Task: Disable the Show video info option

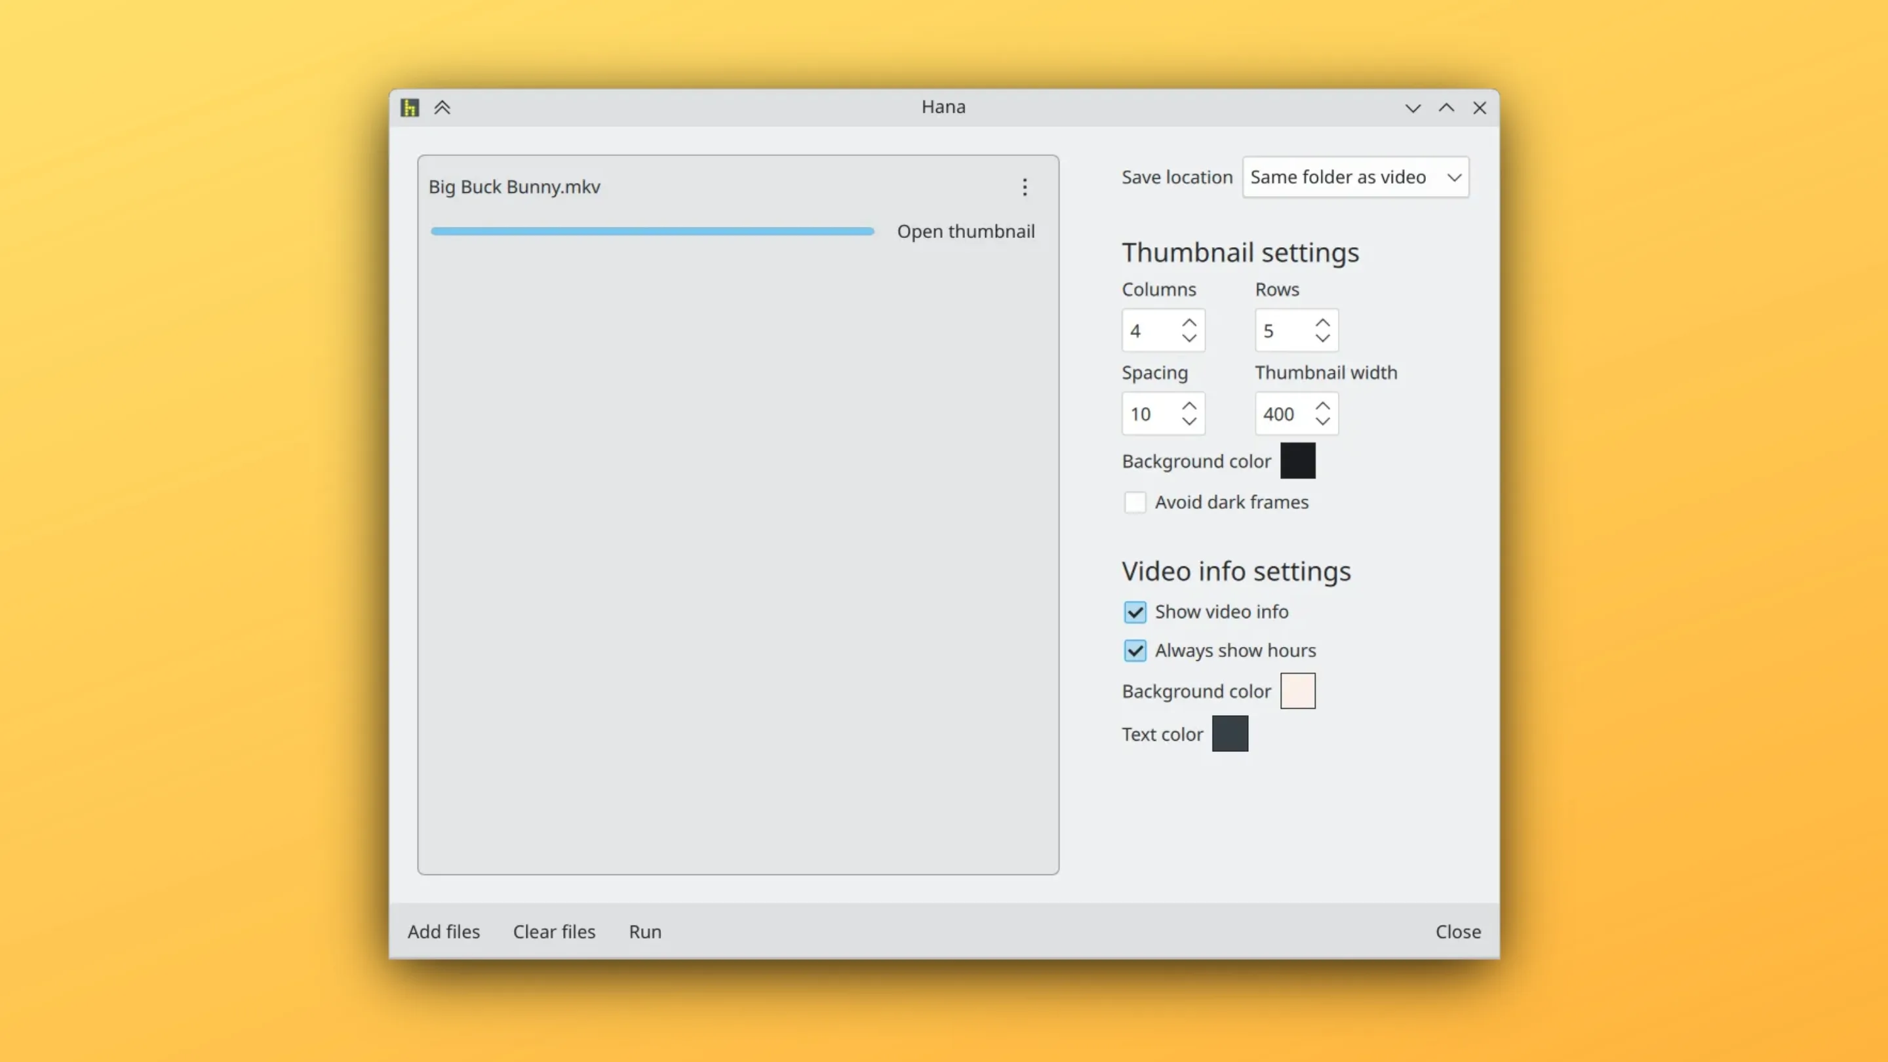Action: tap(1135, 612)
